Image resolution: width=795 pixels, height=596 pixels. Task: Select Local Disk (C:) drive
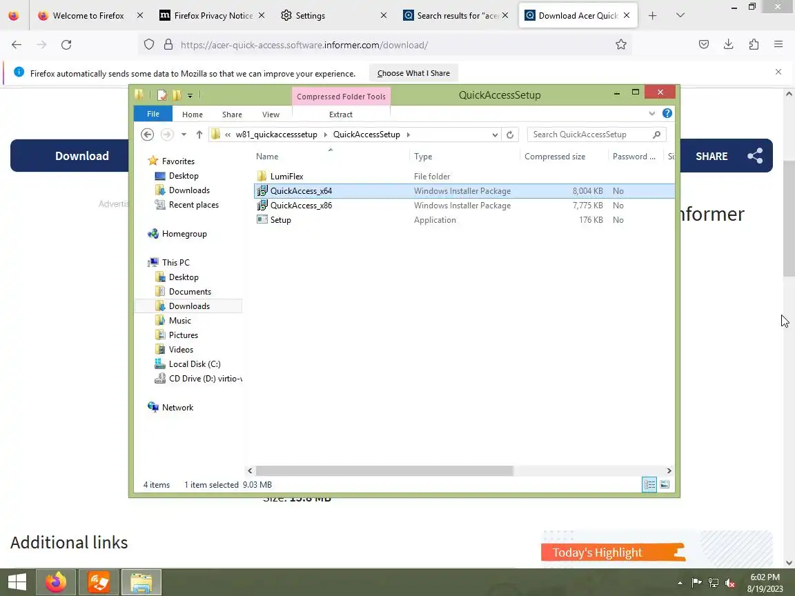tap(194, 364)
